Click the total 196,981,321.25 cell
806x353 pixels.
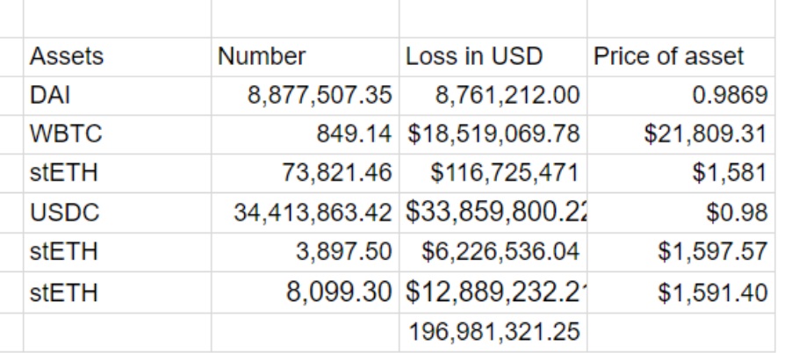pyautogui.click(x=493, y=332)
